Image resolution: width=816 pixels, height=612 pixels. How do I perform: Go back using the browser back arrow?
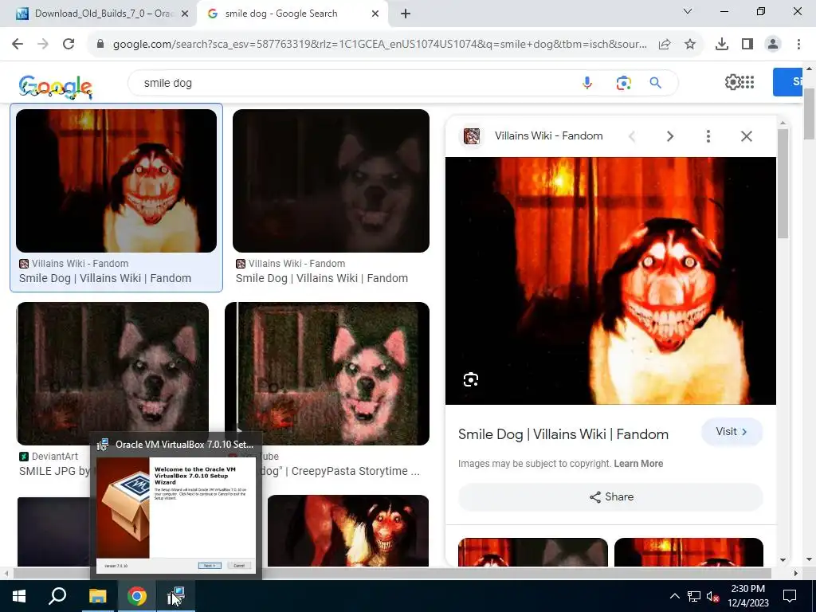click(18, 45)
